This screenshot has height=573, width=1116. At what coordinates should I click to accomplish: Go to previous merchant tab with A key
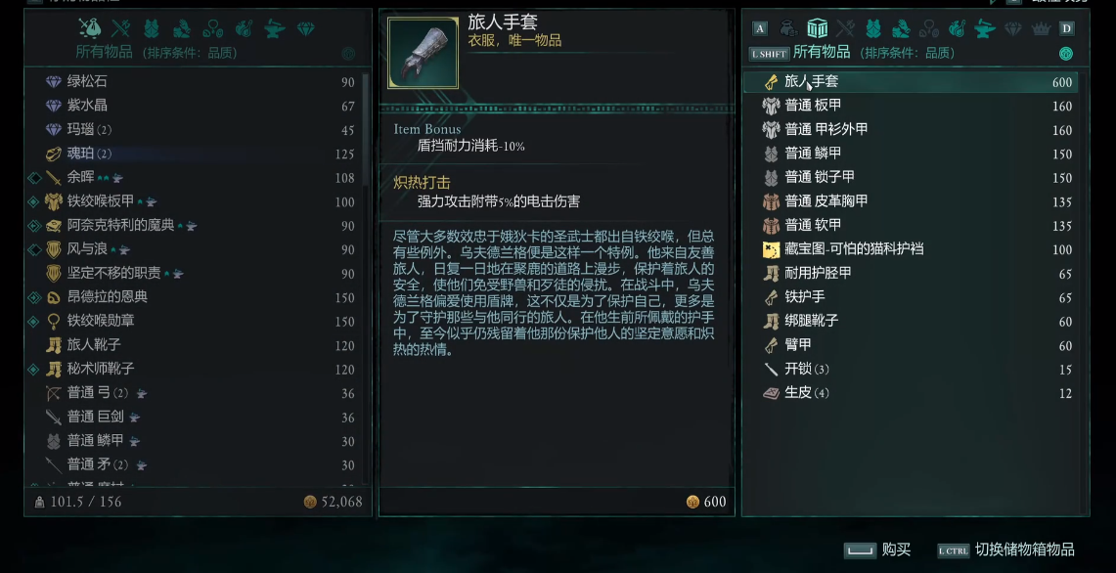760,28
